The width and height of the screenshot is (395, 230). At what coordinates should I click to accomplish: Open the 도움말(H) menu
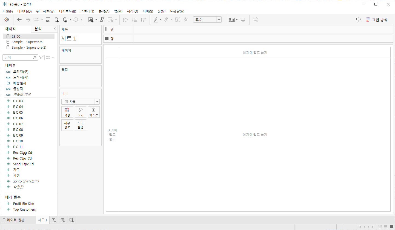(x=177, y=11)
